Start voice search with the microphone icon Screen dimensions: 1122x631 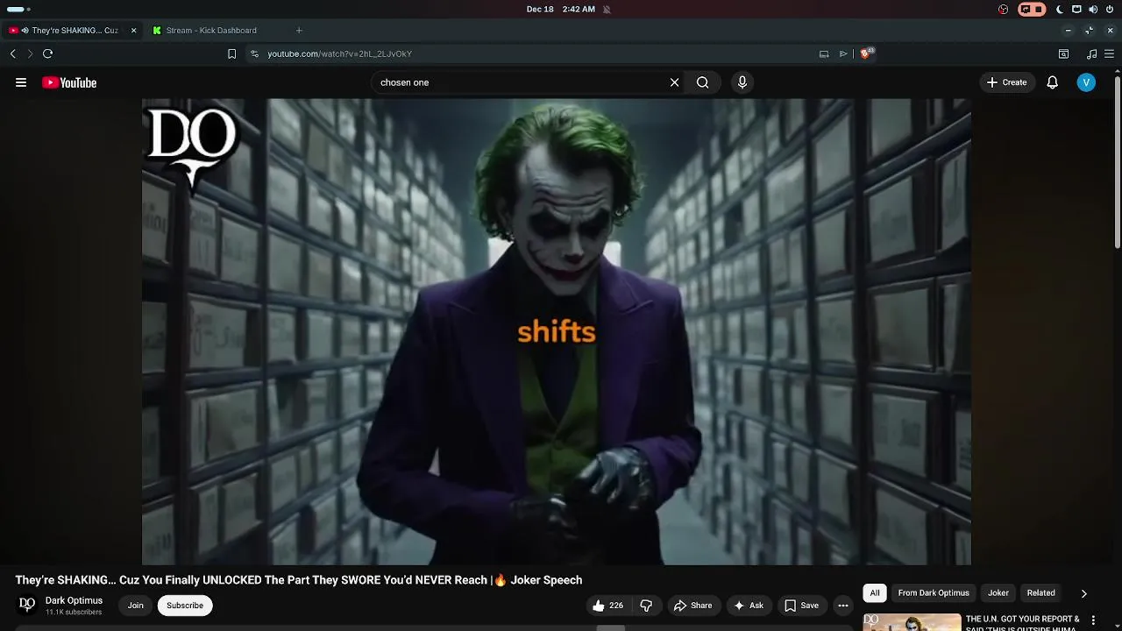pos(742,82)
